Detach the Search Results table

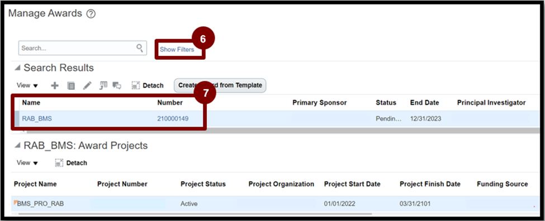click(148, 85)
